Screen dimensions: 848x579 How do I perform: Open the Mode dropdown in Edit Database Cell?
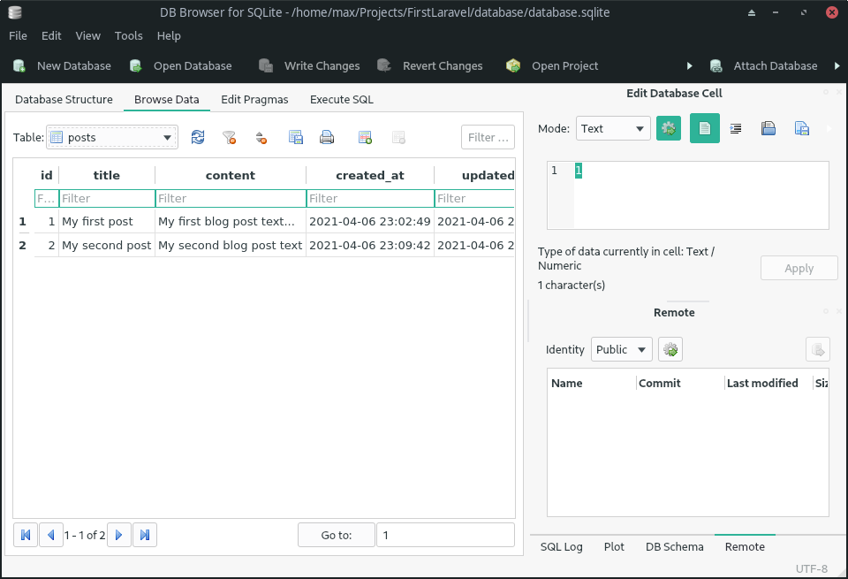pyautogui.click(x=613, y=128)
